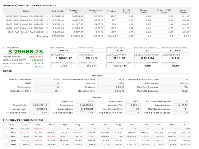Click the Drawdown (%) column header
The height and width of the screenshot is (149, 199).
[95, 11]
